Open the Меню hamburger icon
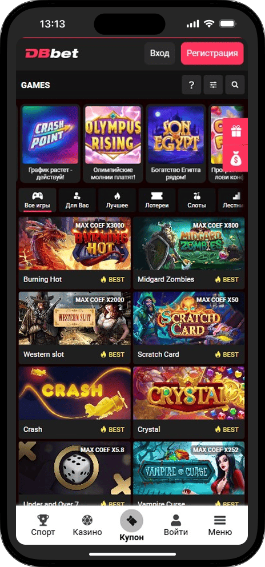The width and height of the screenshot is (265, 567). click(220, 520)
